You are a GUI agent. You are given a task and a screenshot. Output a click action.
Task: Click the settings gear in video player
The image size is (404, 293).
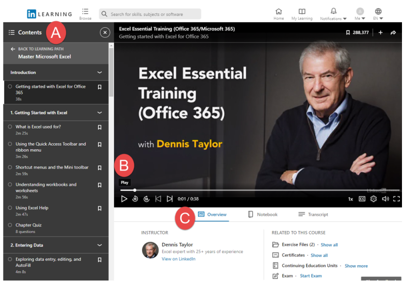(373, 199)
